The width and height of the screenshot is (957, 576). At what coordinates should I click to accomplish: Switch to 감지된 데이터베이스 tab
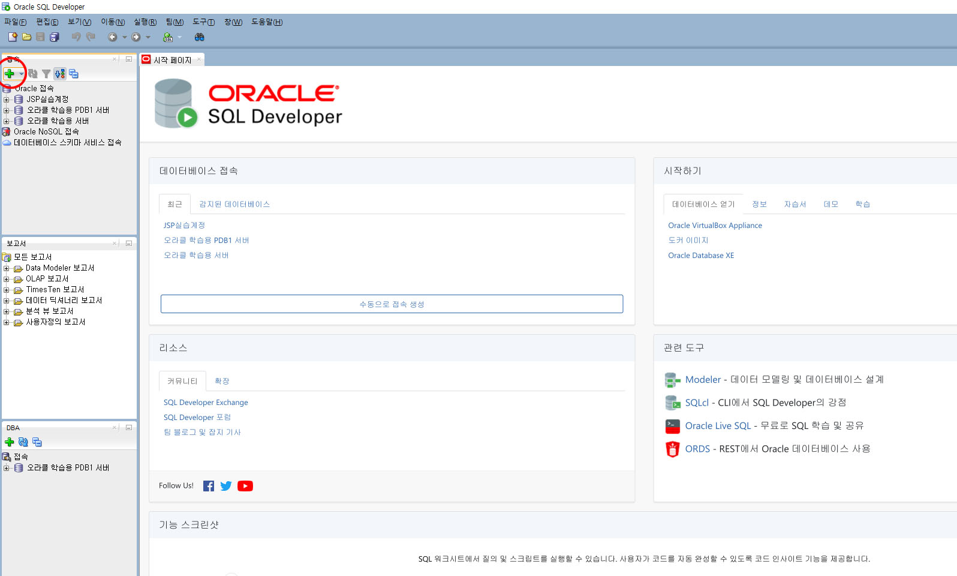coord(234,204)
